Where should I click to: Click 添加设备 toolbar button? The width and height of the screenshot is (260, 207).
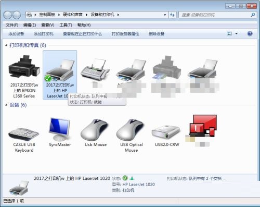(16, 33)
